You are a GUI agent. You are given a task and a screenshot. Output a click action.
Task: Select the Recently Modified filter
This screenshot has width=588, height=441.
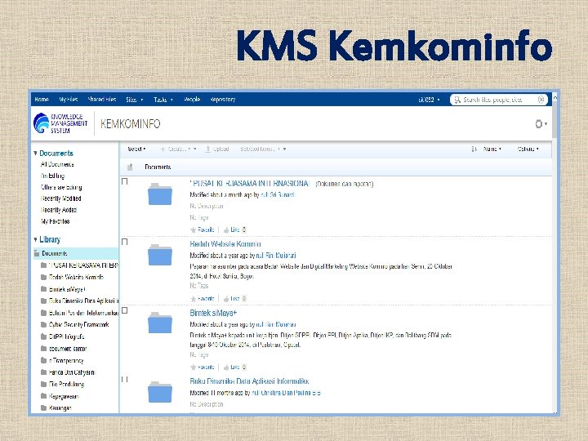tap(60, 198)
